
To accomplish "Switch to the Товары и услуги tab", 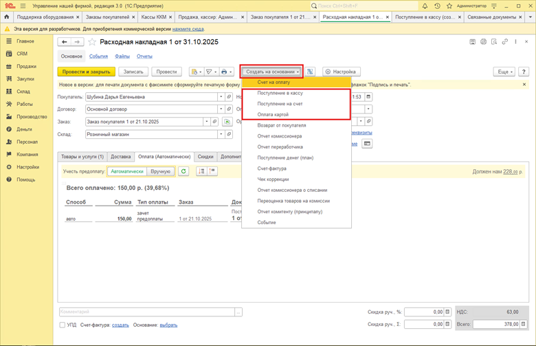I will coord(82,156).
